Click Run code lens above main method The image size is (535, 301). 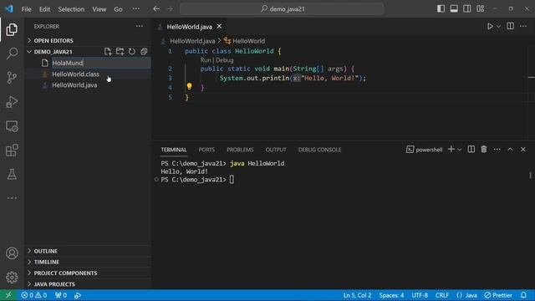click(x=206, y=60)
